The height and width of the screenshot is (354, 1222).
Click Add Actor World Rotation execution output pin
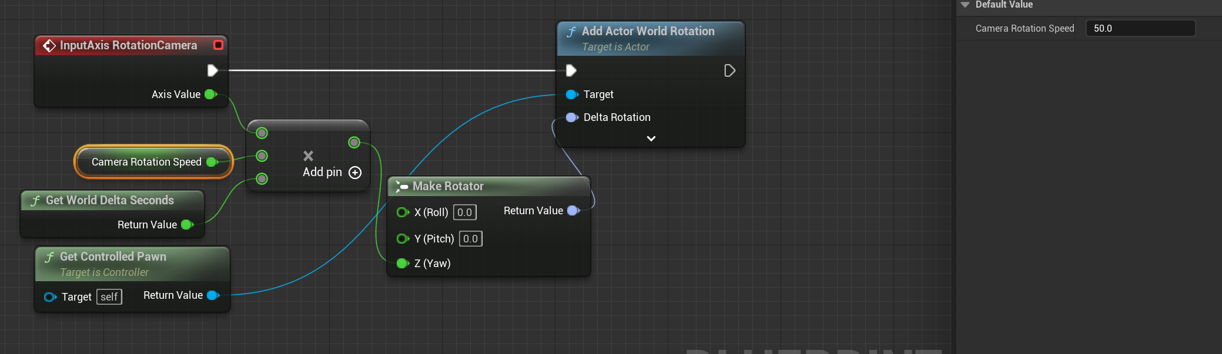[729, 70]
